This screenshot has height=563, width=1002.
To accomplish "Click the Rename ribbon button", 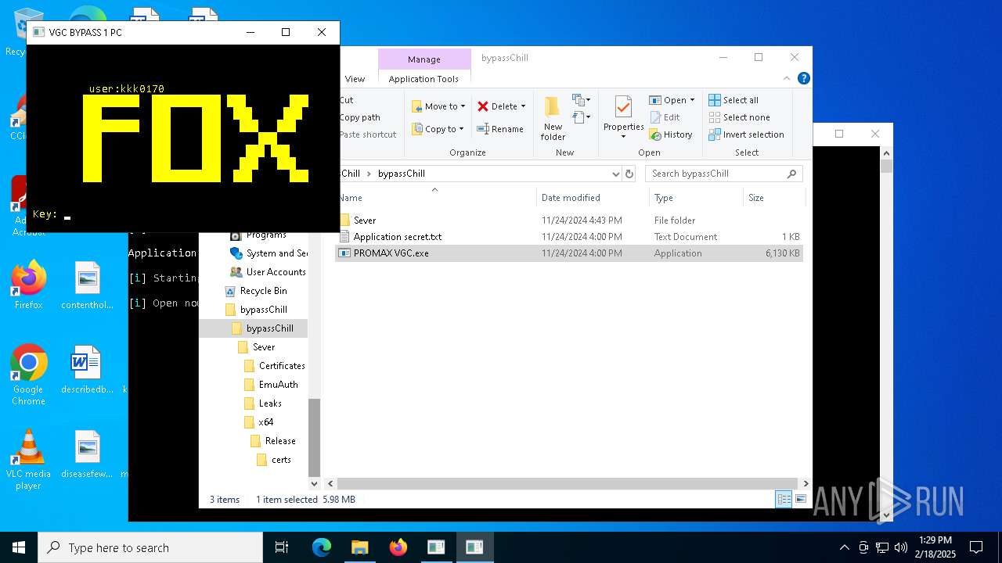I will click(500, 129).
